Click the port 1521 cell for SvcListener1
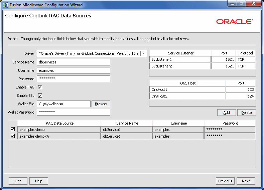 pos(223,59)
